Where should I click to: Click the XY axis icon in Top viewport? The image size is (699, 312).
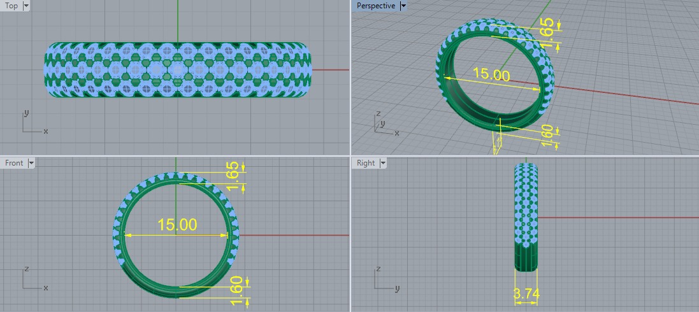click(35, 121)
